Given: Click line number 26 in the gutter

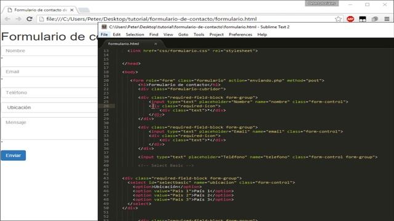Looking at the screenshot, I should 106,106.
